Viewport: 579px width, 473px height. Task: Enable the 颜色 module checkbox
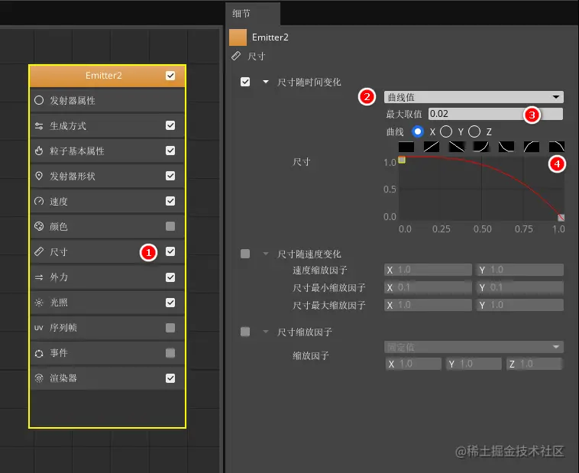[170, 225]
